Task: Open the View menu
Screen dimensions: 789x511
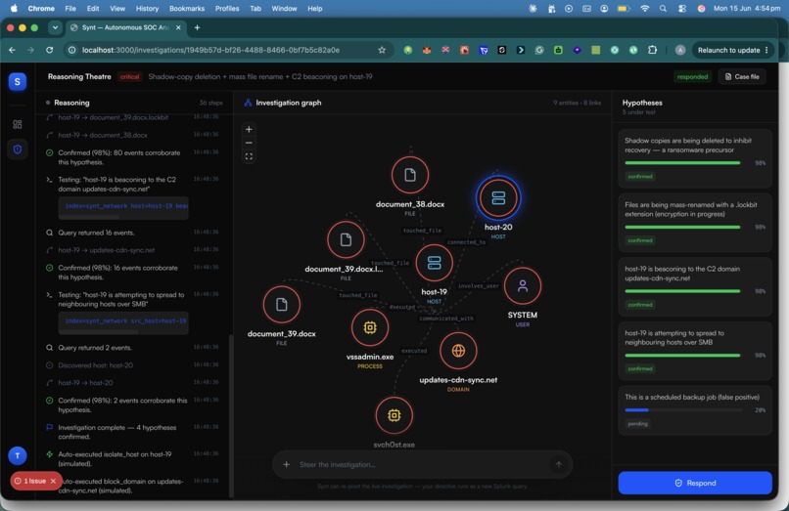Action: click(x=117, y=9)
